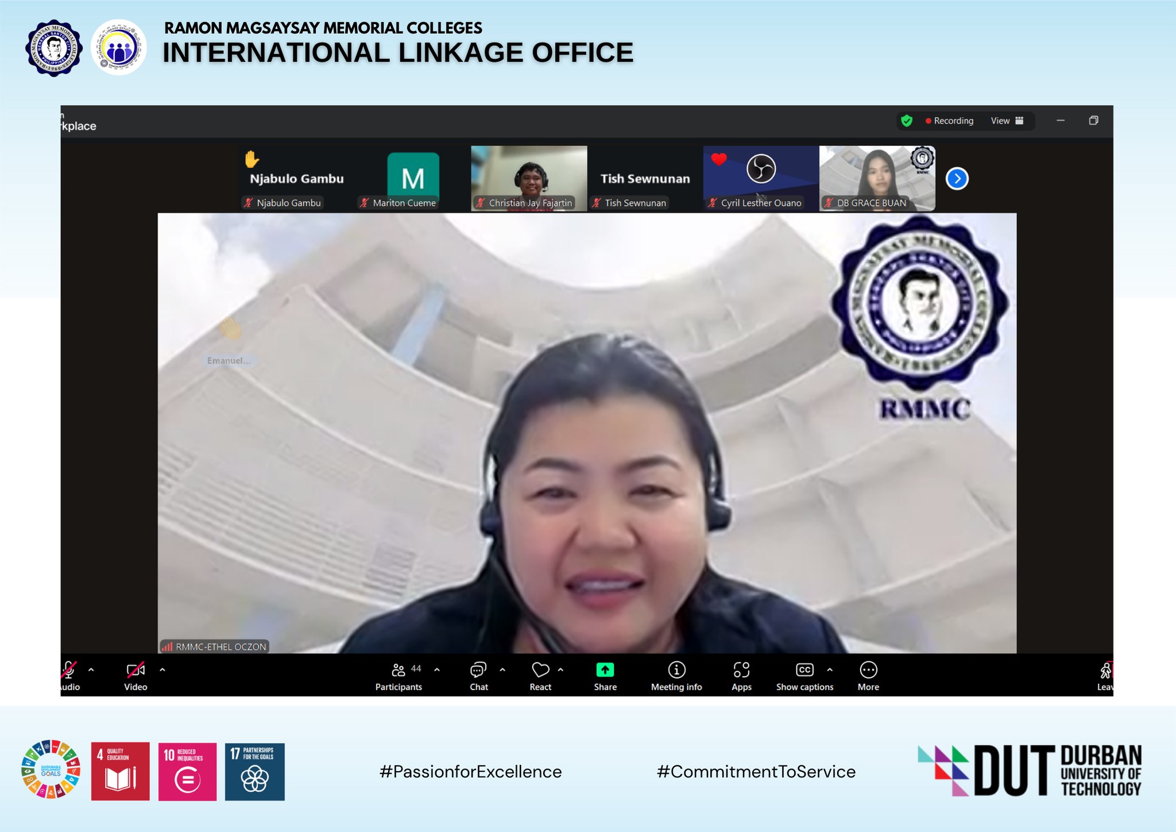1176x832 pixels.
Task: Show next participants with blue arrow
Action: (957, 179)
